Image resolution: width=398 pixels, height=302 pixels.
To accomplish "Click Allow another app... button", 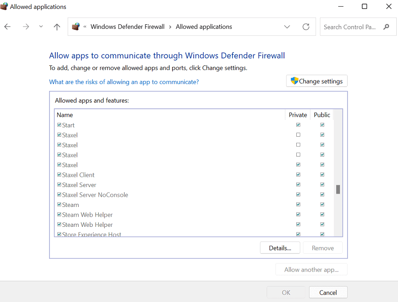I will pos(311,270).
